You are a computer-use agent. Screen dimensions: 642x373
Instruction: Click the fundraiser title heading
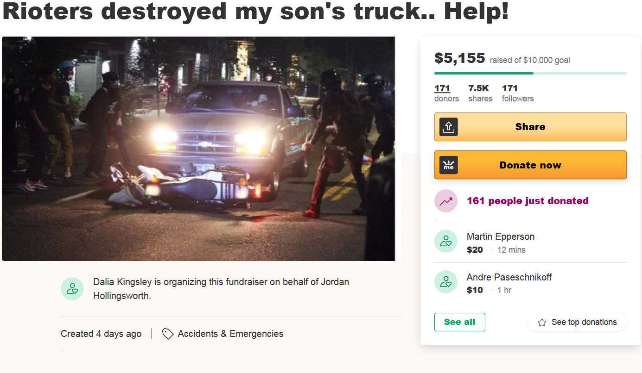(x=255, y=12)
